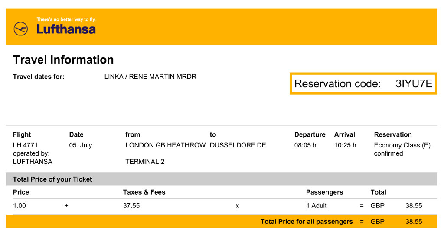Click the 1 Adult passenger count

click(317, 206)
